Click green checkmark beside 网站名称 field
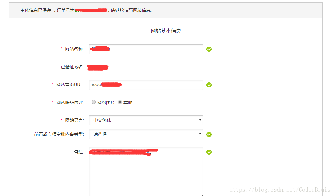This screenshot has width=334, height=196. (x=209, y=49)
